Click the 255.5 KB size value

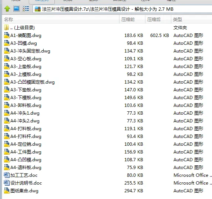tap(134, 183)
